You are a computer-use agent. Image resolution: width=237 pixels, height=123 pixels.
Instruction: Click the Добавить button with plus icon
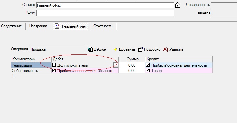point(124,49)
